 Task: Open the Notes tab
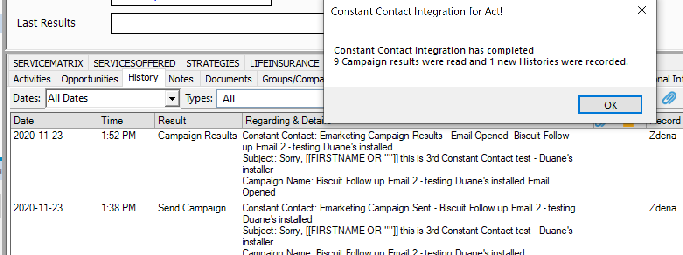(181, 79)
